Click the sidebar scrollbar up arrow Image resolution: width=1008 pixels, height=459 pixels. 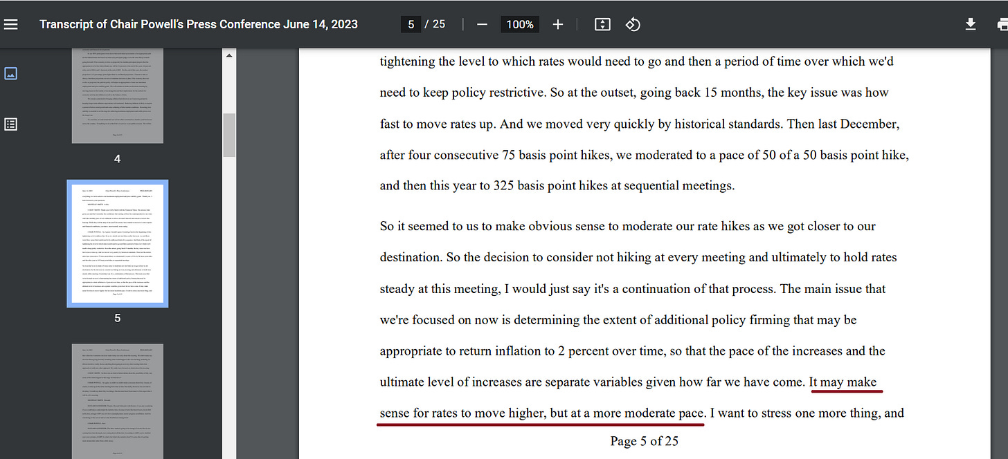pyautogui.click(x=228, y=55)
